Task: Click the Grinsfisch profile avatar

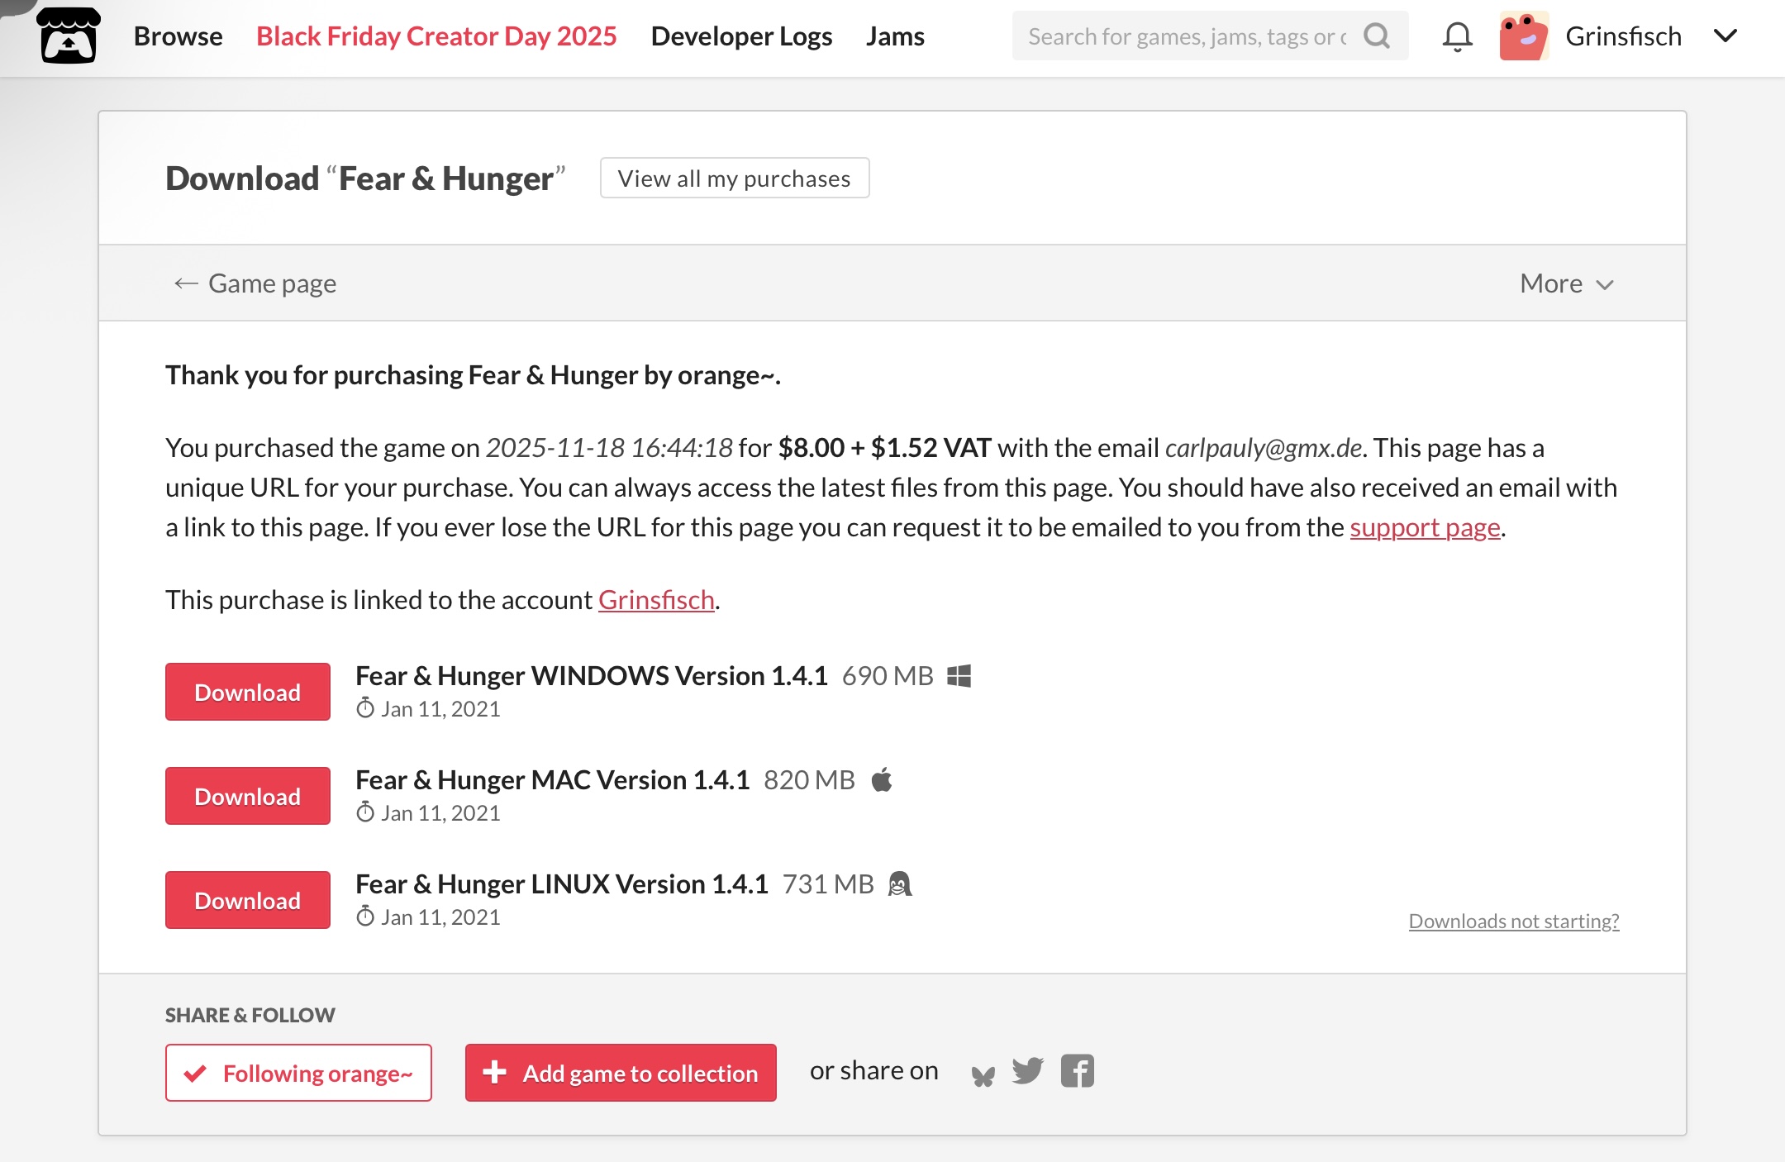Action: (1524, 36)
